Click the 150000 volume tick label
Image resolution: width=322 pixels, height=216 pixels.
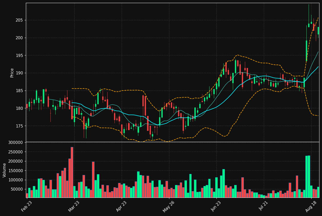point(16,171)
